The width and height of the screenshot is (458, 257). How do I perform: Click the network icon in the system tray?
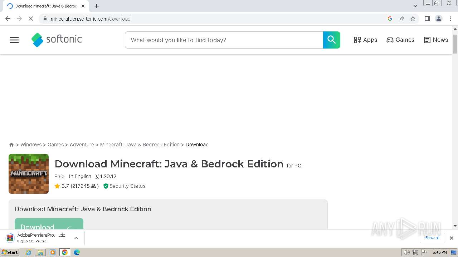point(415,252)
